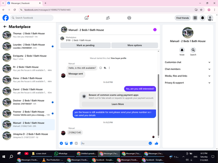Image resolution: width=218 pixels, height=163 pixels.
Task: Expand Chat members section
Action: click(187, 69)
